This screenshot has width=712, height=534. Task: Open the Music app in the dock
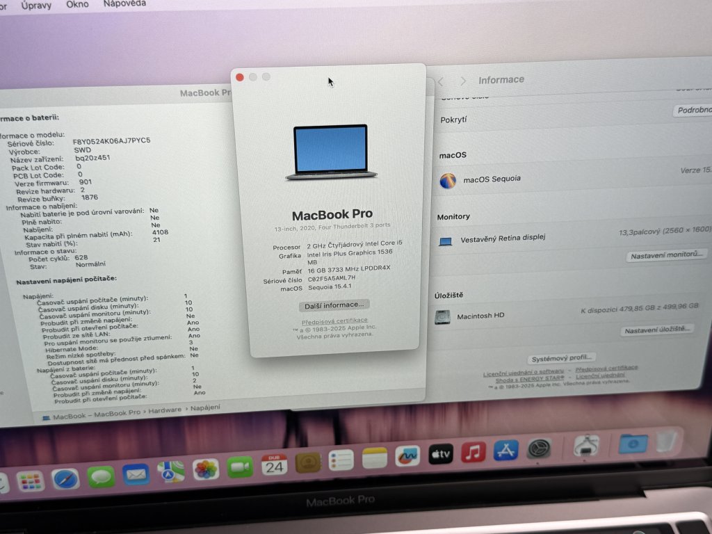tap(473, 452)
